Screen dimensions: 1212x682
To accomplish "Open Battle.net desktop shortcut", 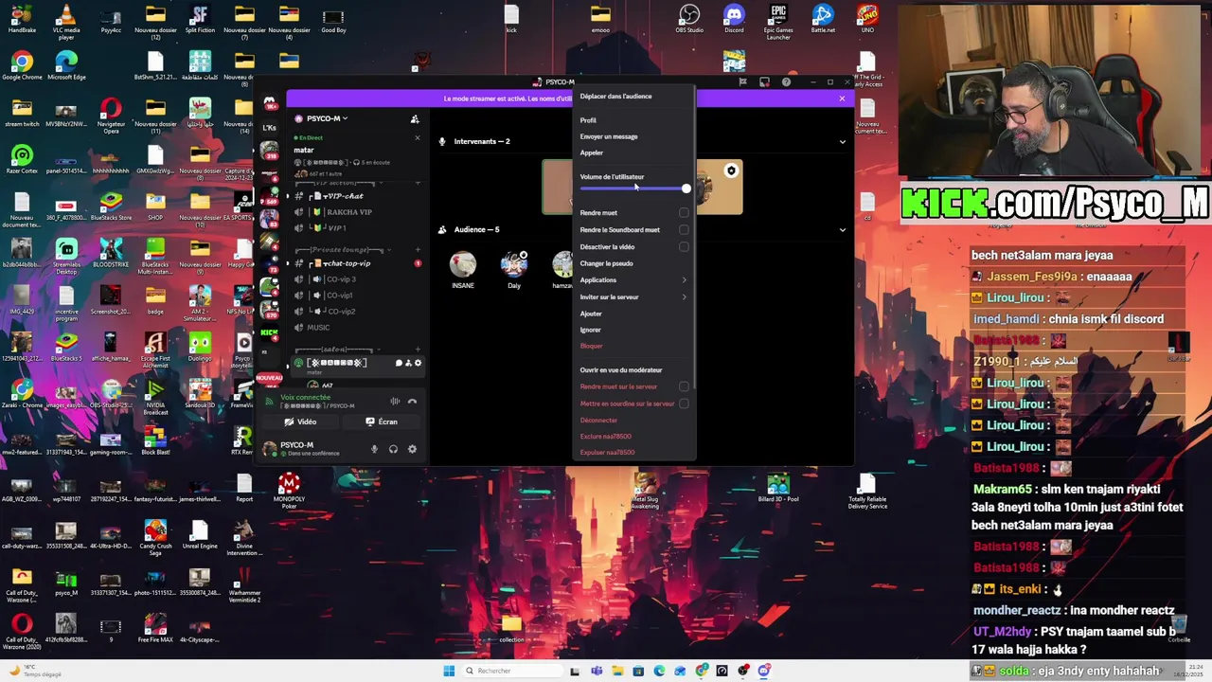I will point(823,18).
